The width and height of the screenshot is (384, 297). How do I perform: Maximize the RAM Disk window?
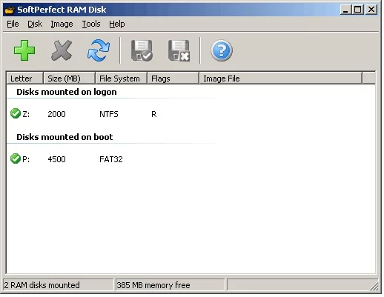[x=357, y=10]
